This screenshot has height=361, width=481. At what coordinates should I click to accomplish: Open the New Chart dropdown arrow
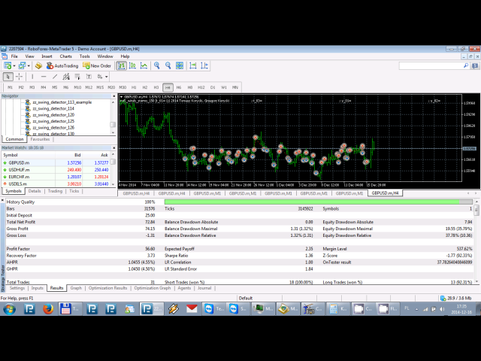14,66
